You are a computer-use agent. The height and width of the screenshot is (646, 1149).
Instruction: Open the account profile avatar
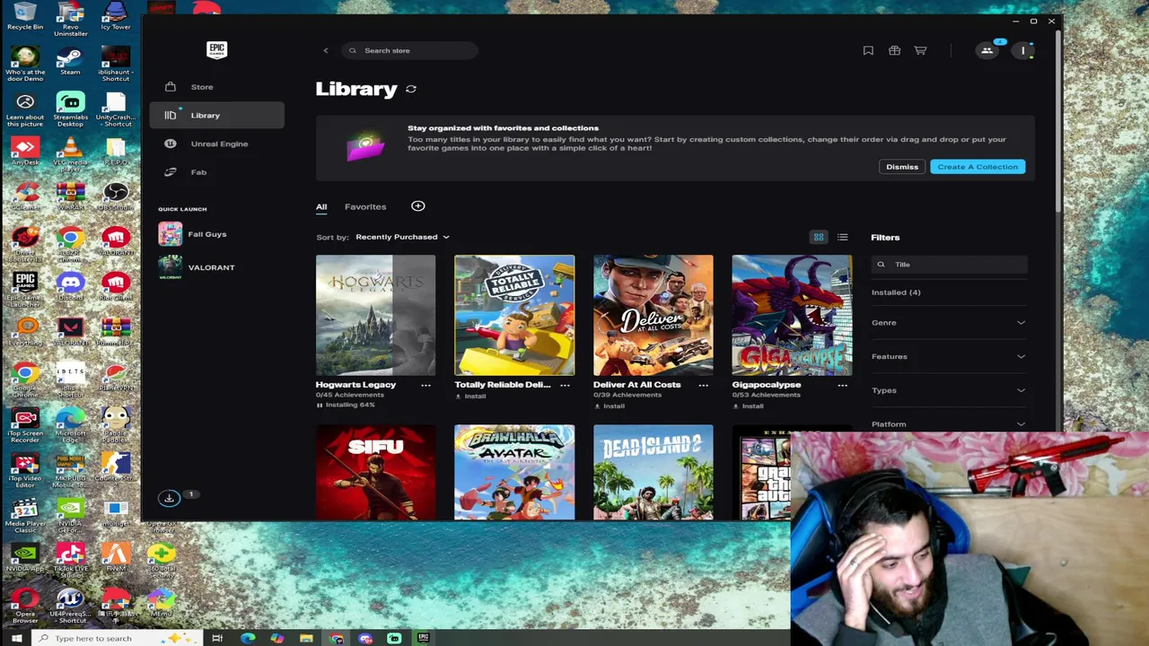1022,50
